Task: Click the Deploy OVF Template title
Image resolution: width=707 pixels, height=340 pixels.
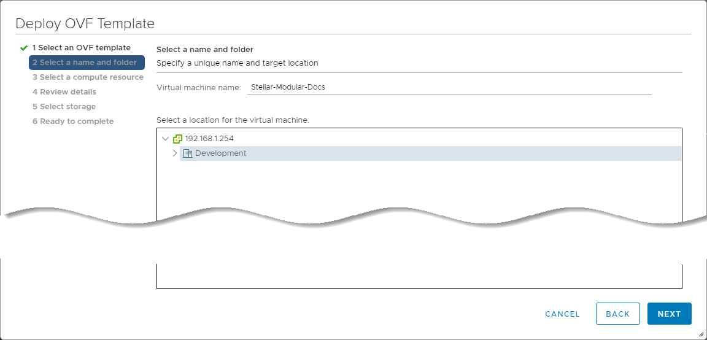Action: (x=85, y=24)
